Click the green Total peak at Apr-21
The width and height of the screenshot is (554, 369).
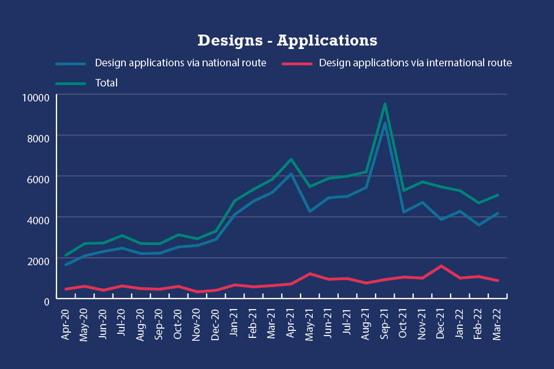point(291,159)
